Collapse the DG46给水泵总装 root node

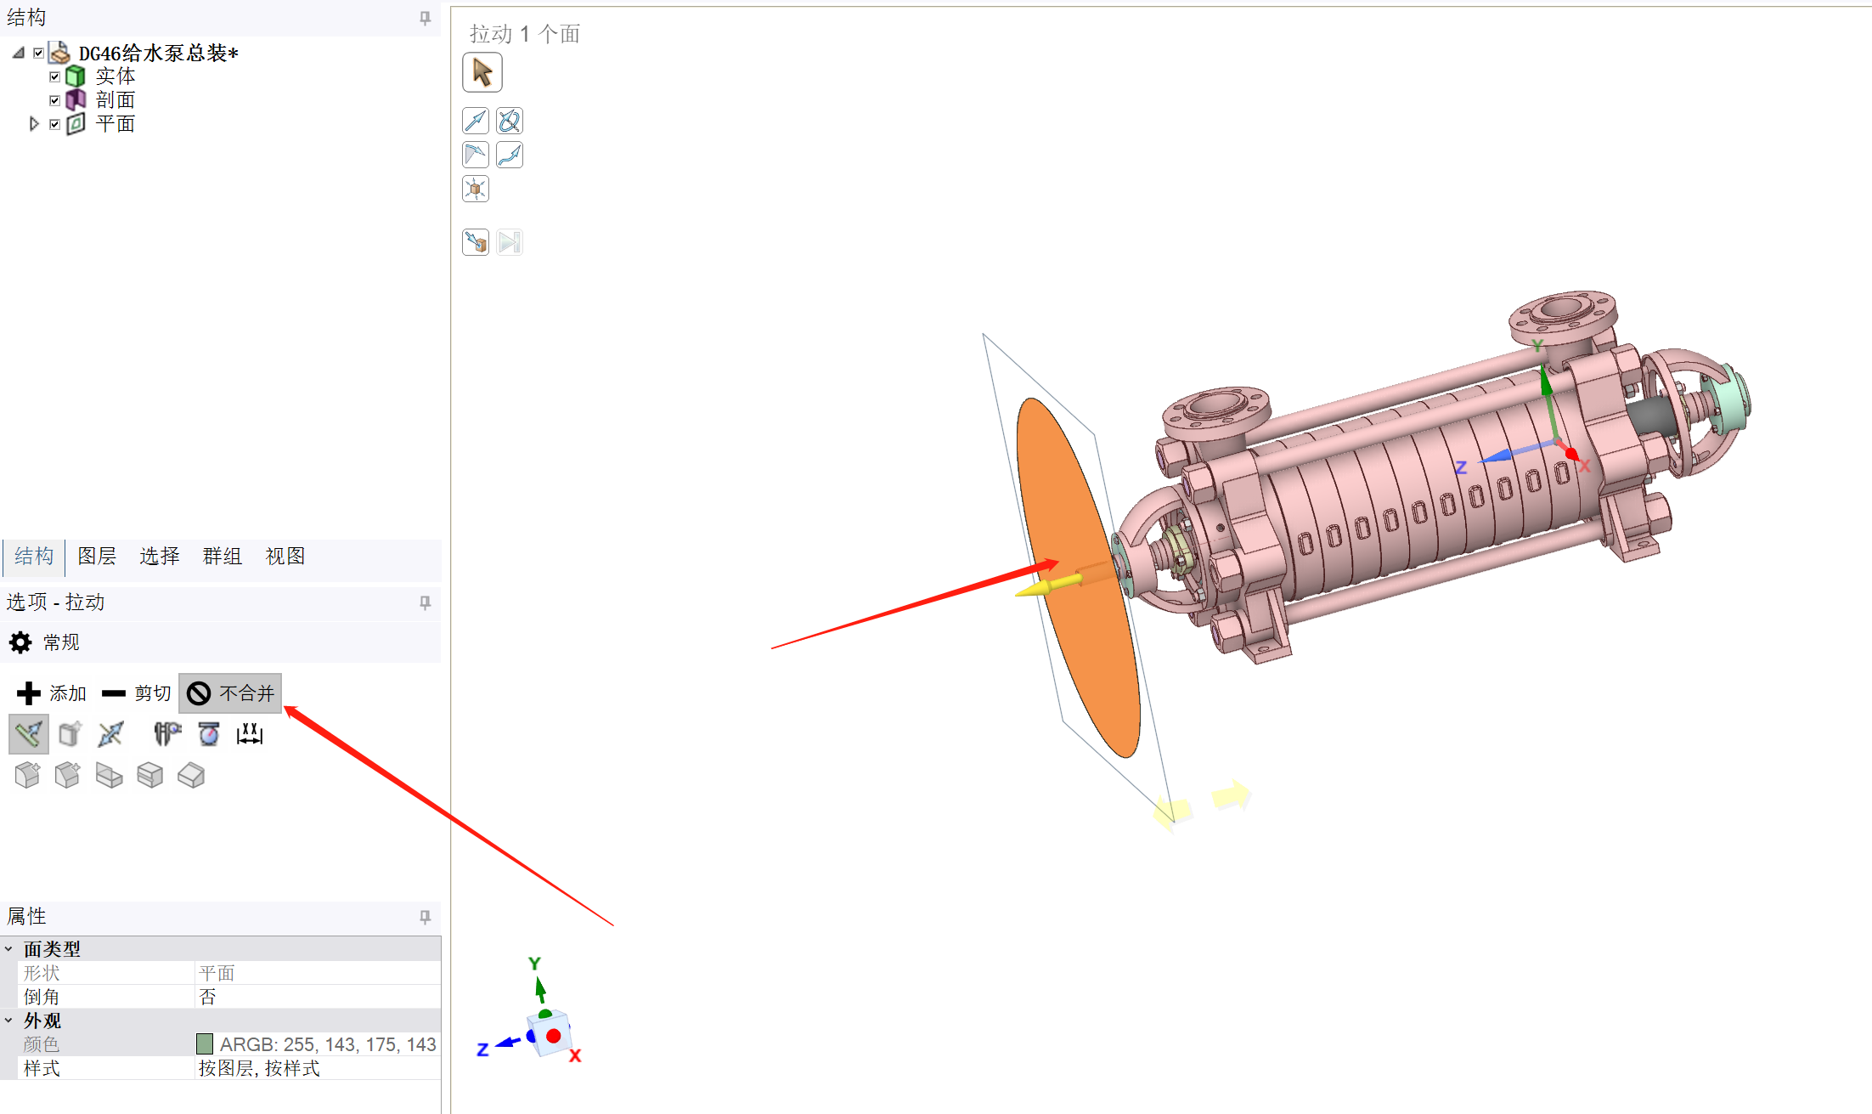point(19,53)
